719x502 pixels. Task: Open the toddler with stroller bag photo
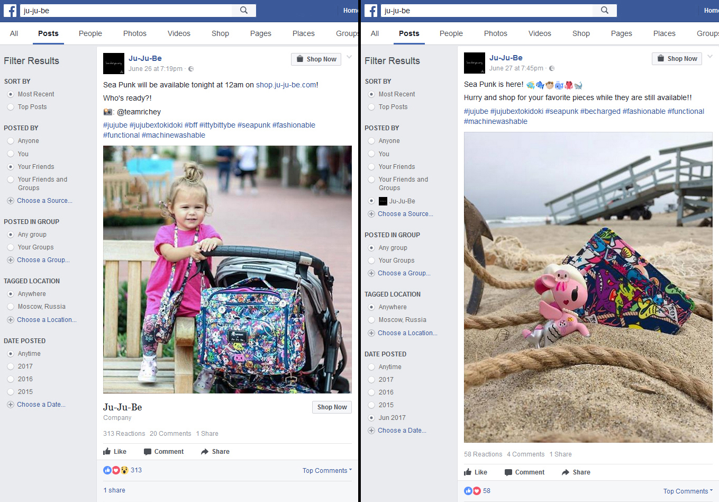coord(227,270)
